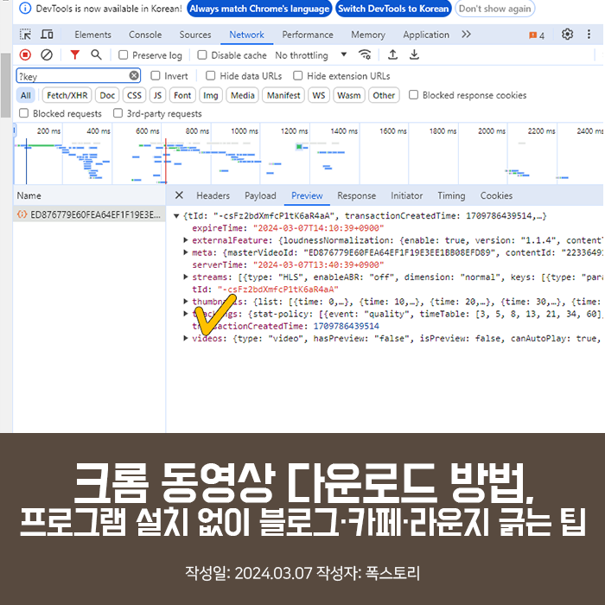605x605 pixels.
Task: Check Hide data URLs
Action: [x=211, y=76]
